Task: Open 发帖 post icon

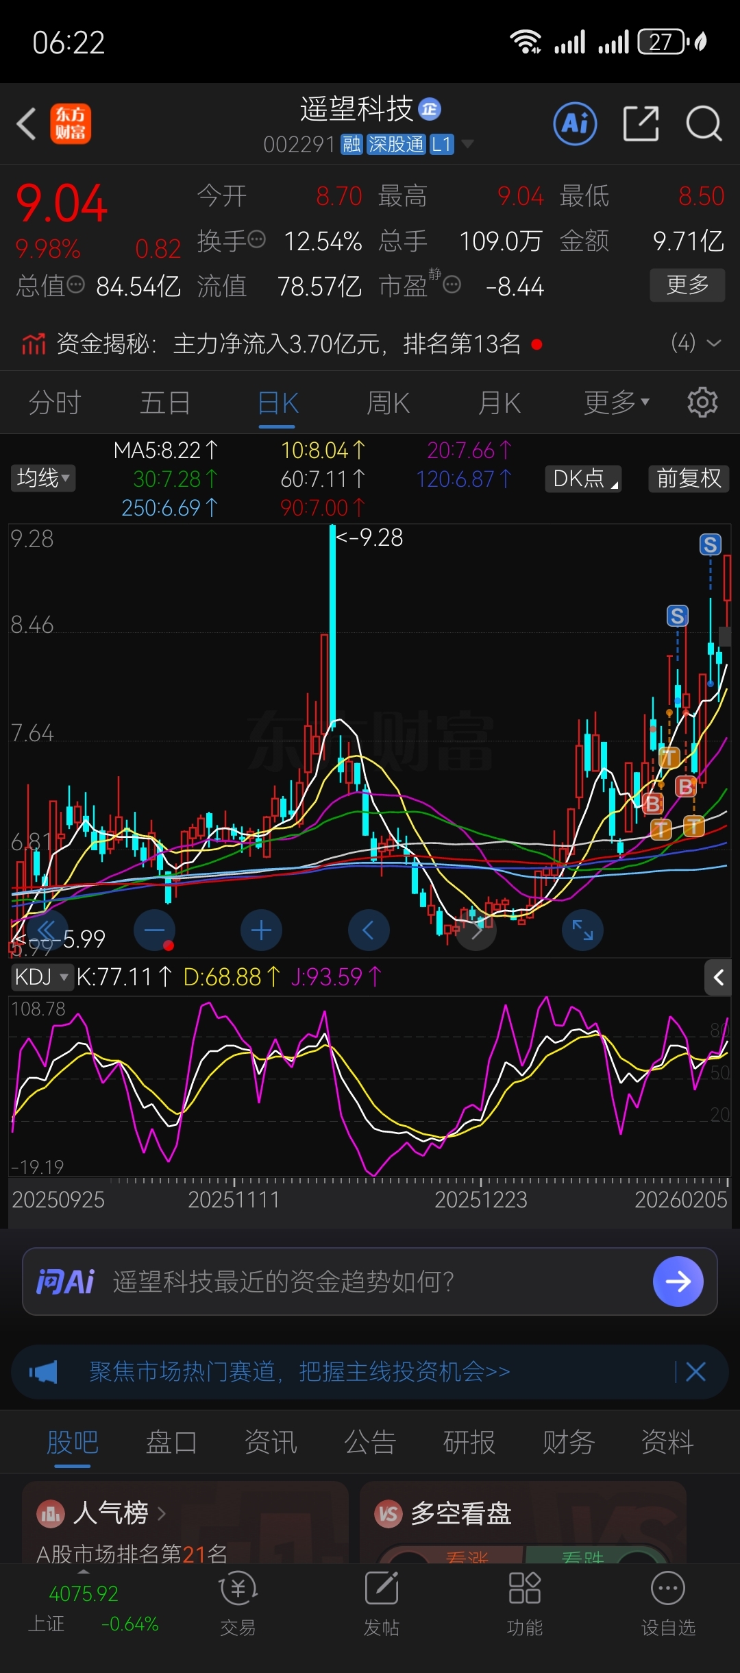Action: tap(382, 1589)
